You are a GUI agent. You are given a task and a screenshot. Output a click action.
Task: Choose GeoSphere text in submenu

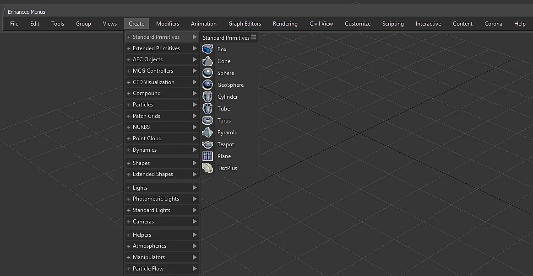230,85
